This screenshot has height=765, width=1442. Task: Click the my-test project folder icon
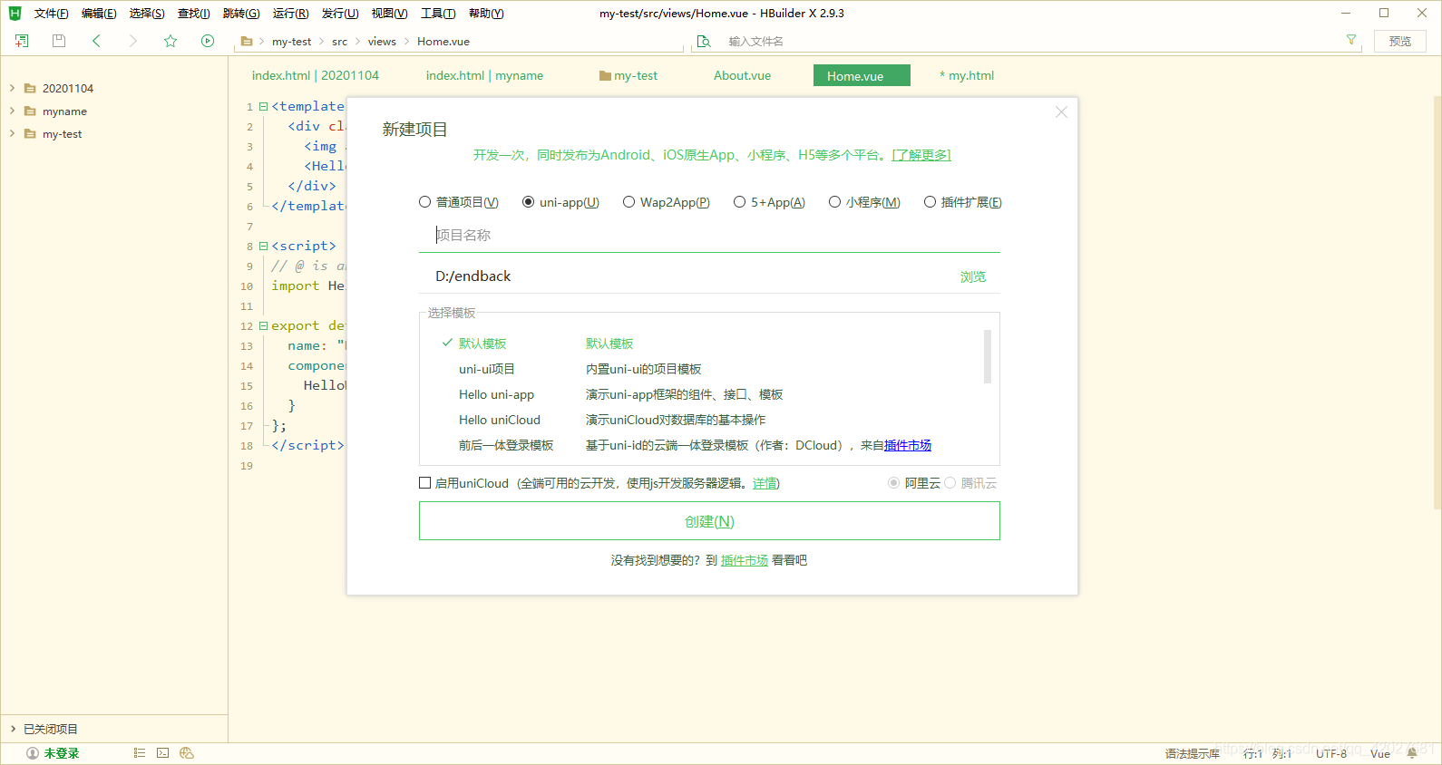[30, 133]
